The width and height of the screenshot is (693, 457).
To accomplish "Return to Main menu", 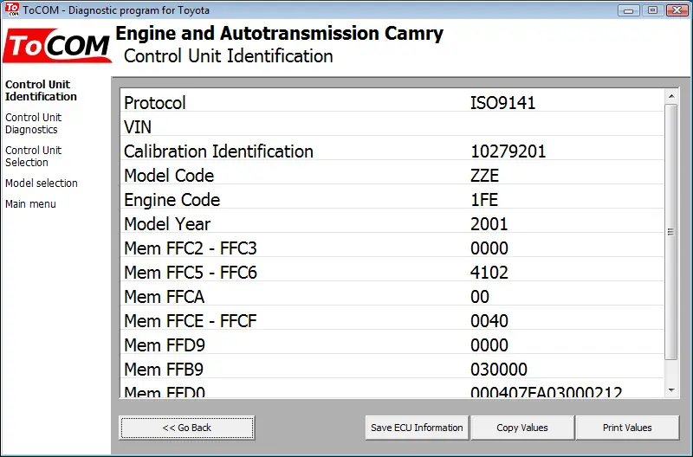I will coord(30,204).
